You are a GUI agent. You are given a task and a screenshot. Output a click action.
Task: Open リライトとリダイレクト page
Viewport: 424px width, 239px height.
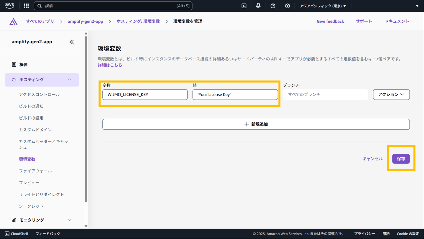pos(42,195)
